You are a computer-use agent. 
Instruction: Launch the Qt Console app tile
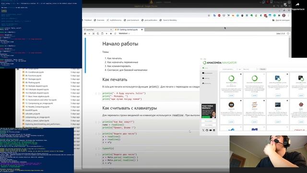278,122
